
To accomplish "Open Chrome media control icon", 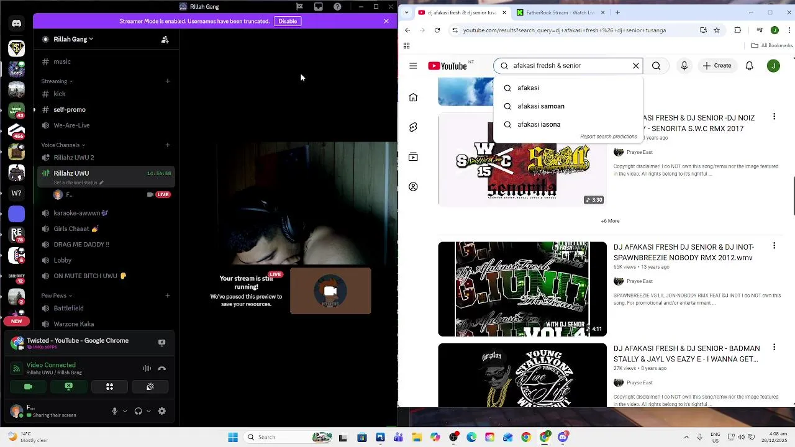I will click(x=759, y=30).
